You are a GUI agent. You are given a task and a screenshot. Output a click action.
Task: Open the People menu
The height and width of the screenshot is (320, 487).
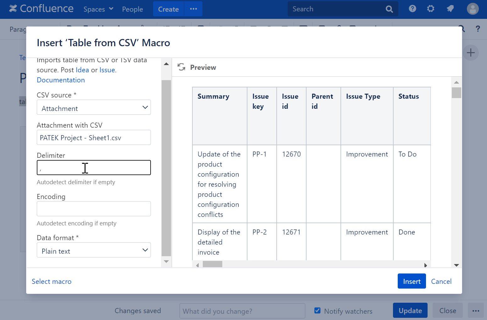[132, 9]
